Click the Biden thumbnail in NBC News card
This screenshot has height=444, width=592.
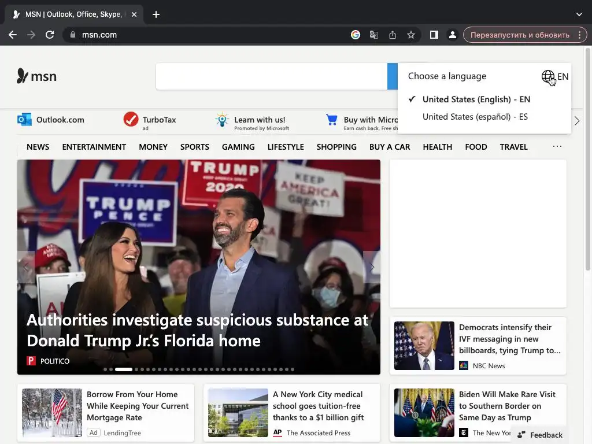(x=424, y=346)
